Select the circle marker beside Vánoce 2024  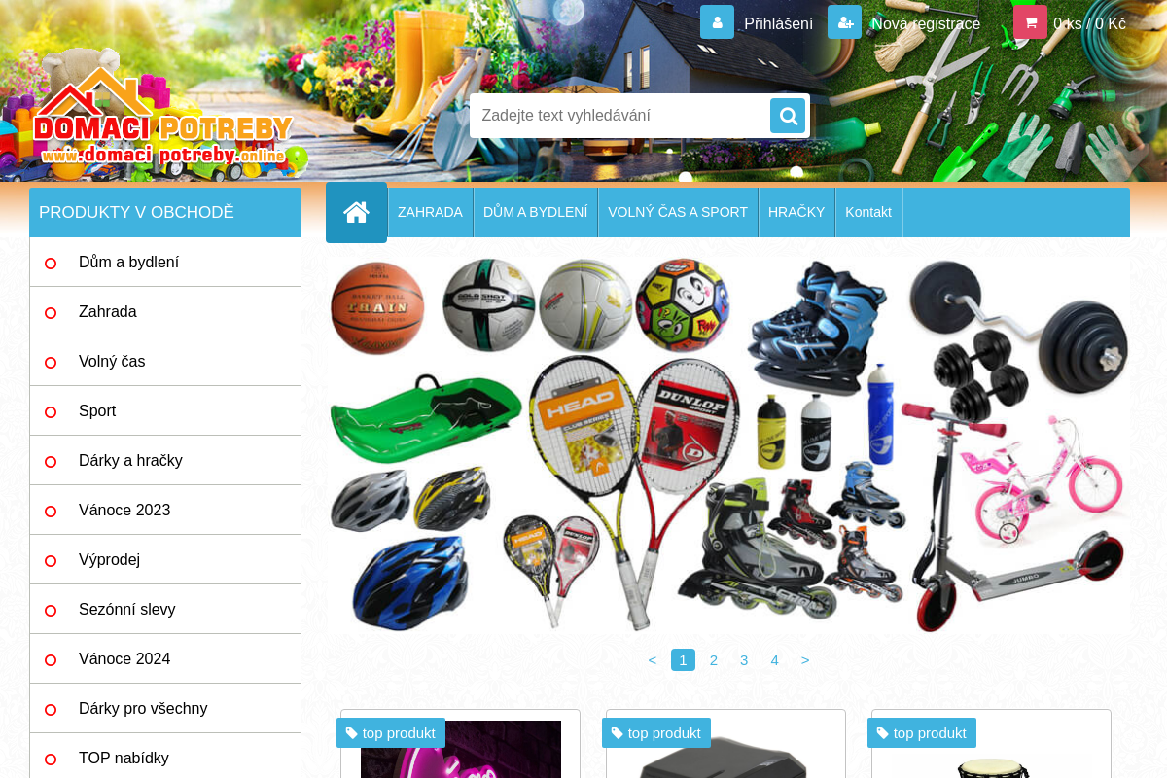[51, 659]
